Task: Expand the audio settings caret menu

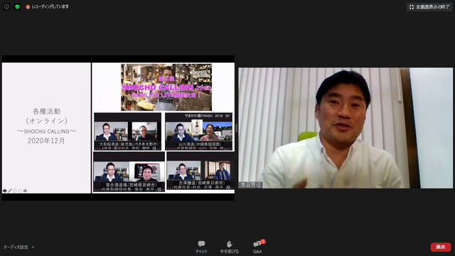Action: (x=33, y=247)
